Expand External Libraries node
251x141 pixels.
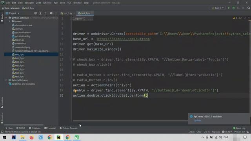coord(6,80)
